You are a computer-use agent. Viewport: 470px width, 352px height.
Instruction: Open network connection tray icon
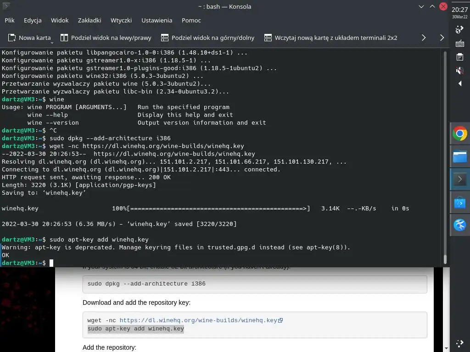click(459, 30)
